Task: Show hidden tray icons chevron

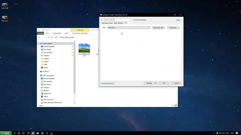Action: (214, 133)
